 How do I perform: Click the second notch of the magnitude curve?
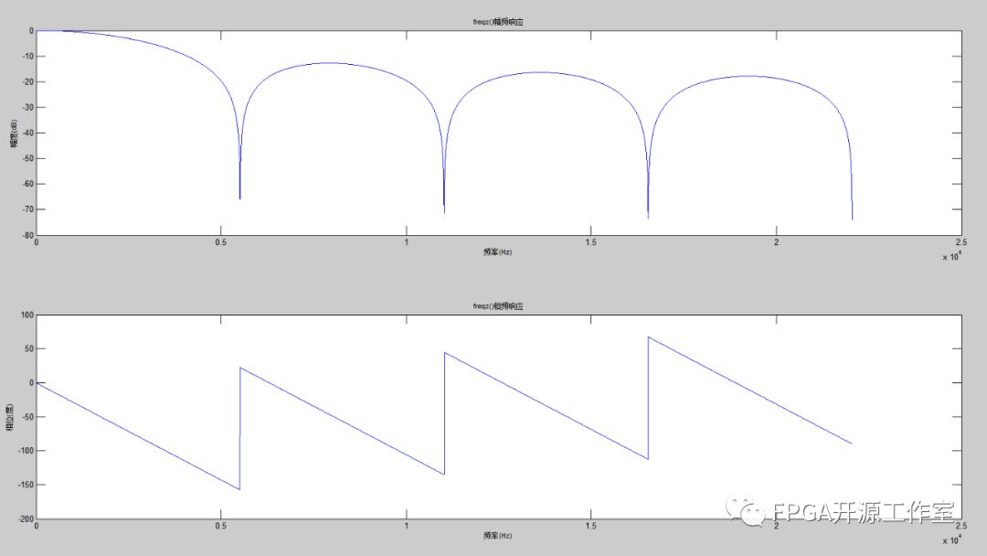coord(444,210)
